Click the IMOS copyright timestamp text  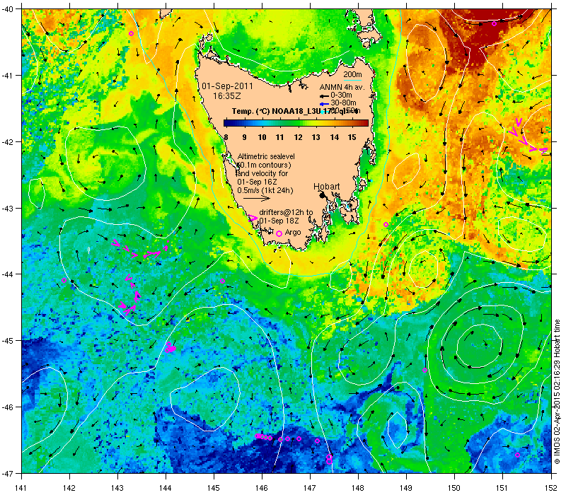(x=558, y=392)
